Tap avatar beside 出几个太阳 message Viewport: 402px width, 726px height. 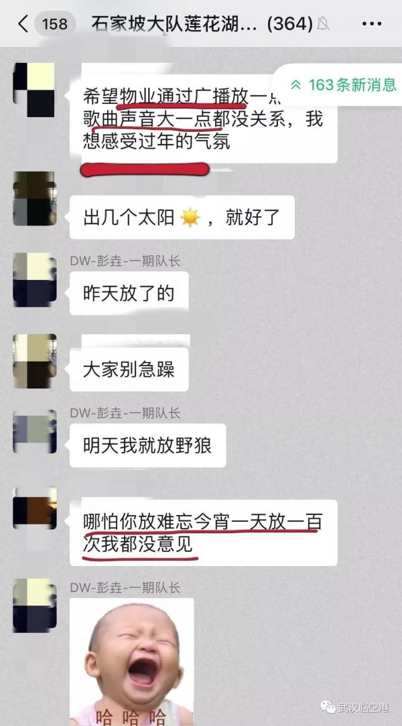[34, 199]
